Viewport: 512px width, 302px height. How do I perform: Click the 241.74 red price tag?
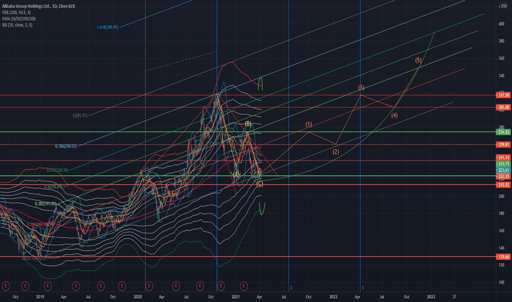(504, 158)
